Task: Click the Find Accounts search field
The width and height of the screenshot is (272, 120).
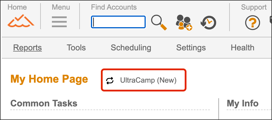Action: 118,22
